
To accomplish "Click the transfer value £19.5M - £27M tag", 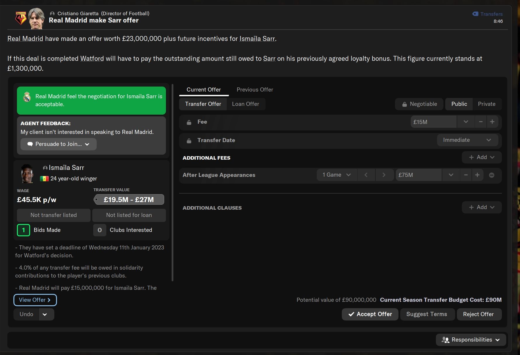I will (x=129, y=200).
